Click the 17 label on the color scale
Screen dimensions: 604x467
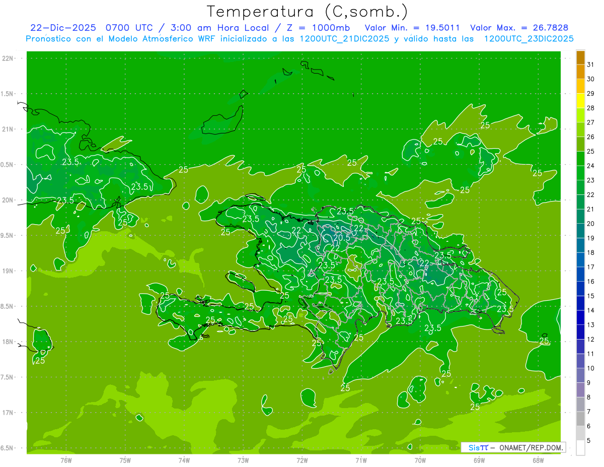(x=591, y=267)
